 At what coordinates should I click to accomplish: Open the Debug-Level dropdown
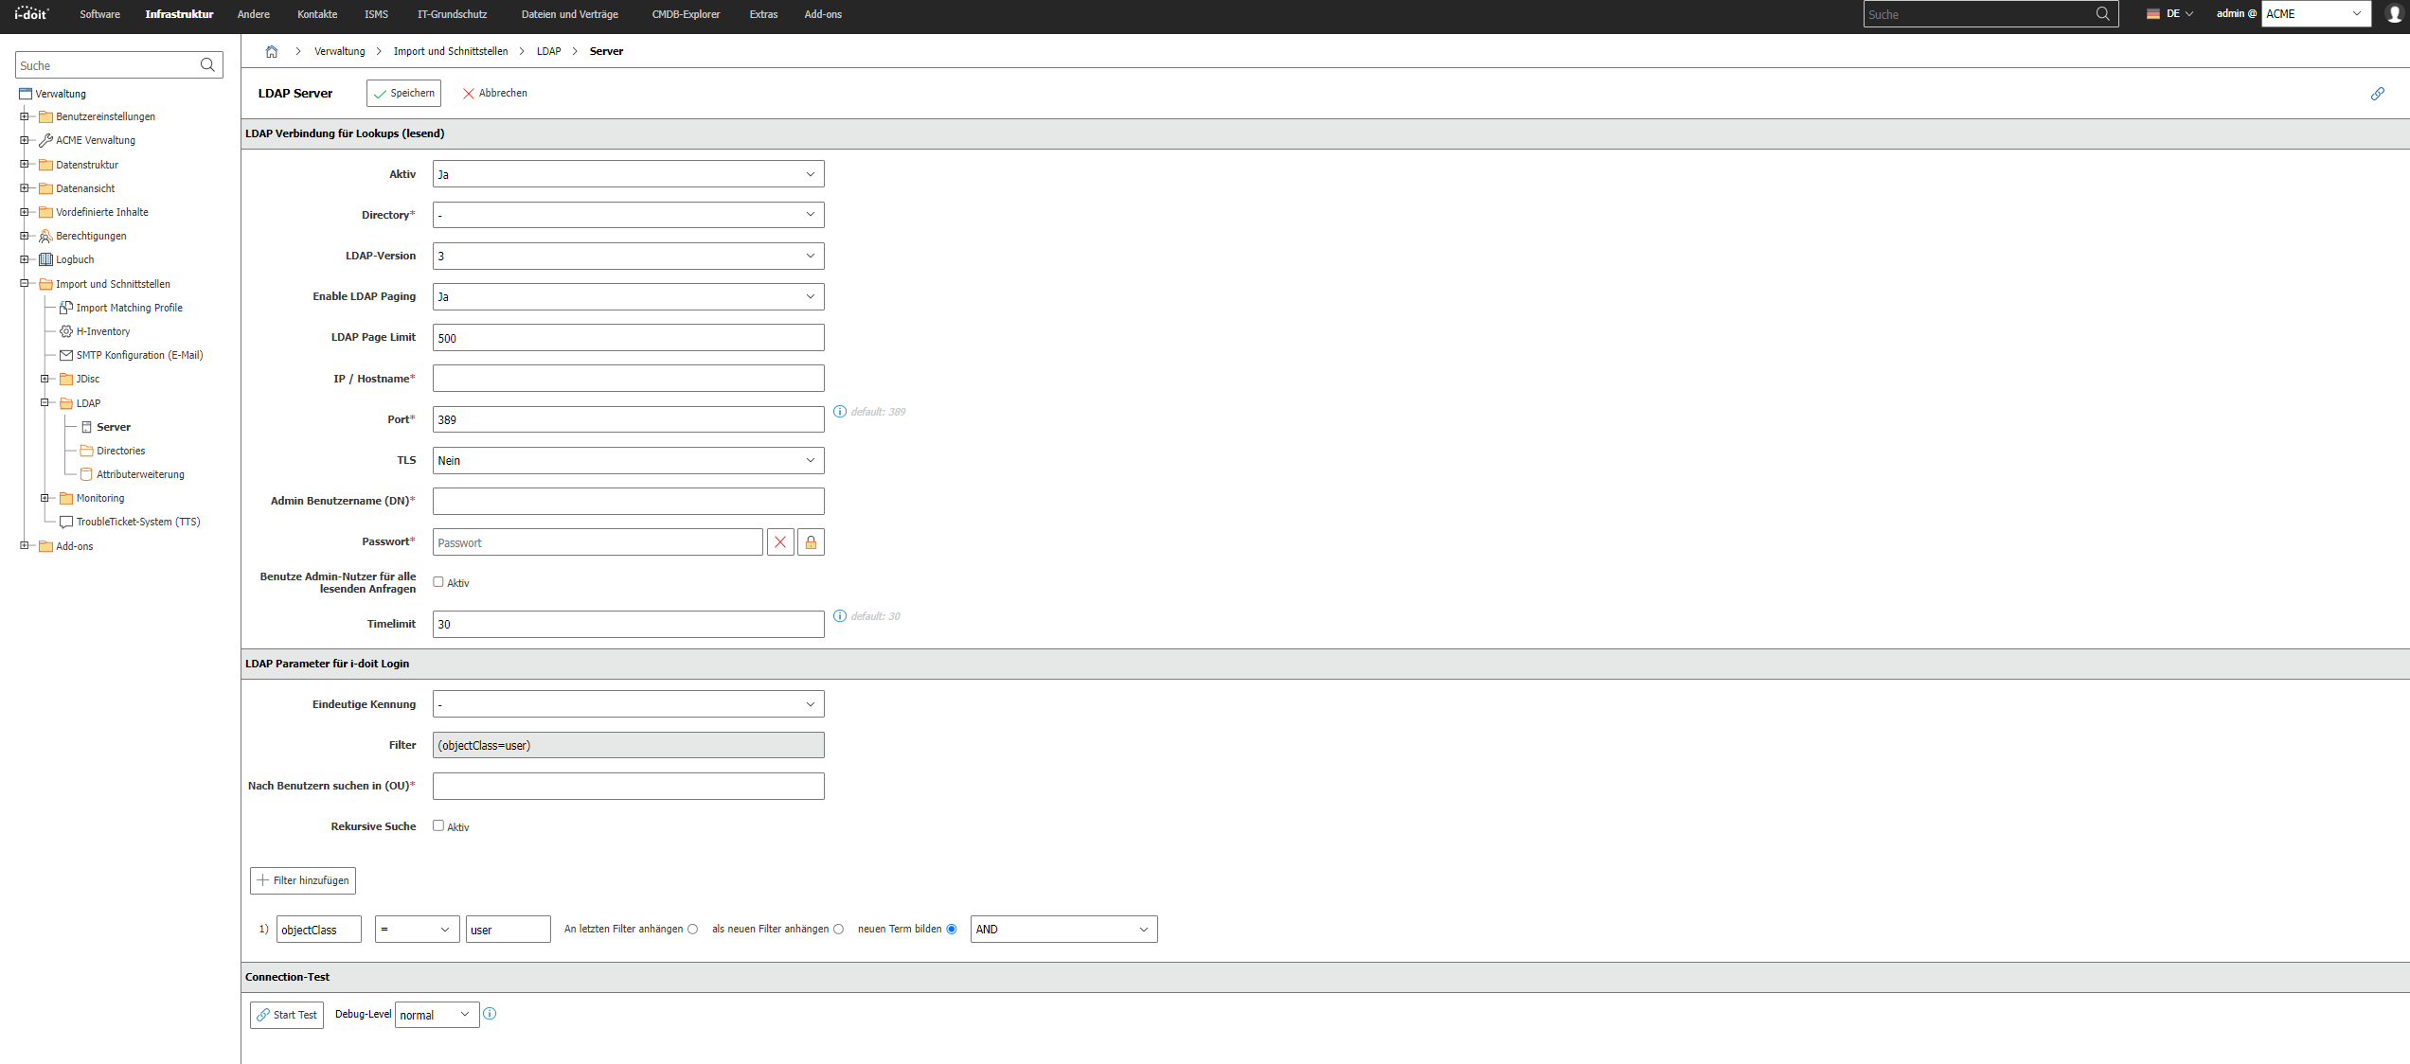tap(437, 1015)
